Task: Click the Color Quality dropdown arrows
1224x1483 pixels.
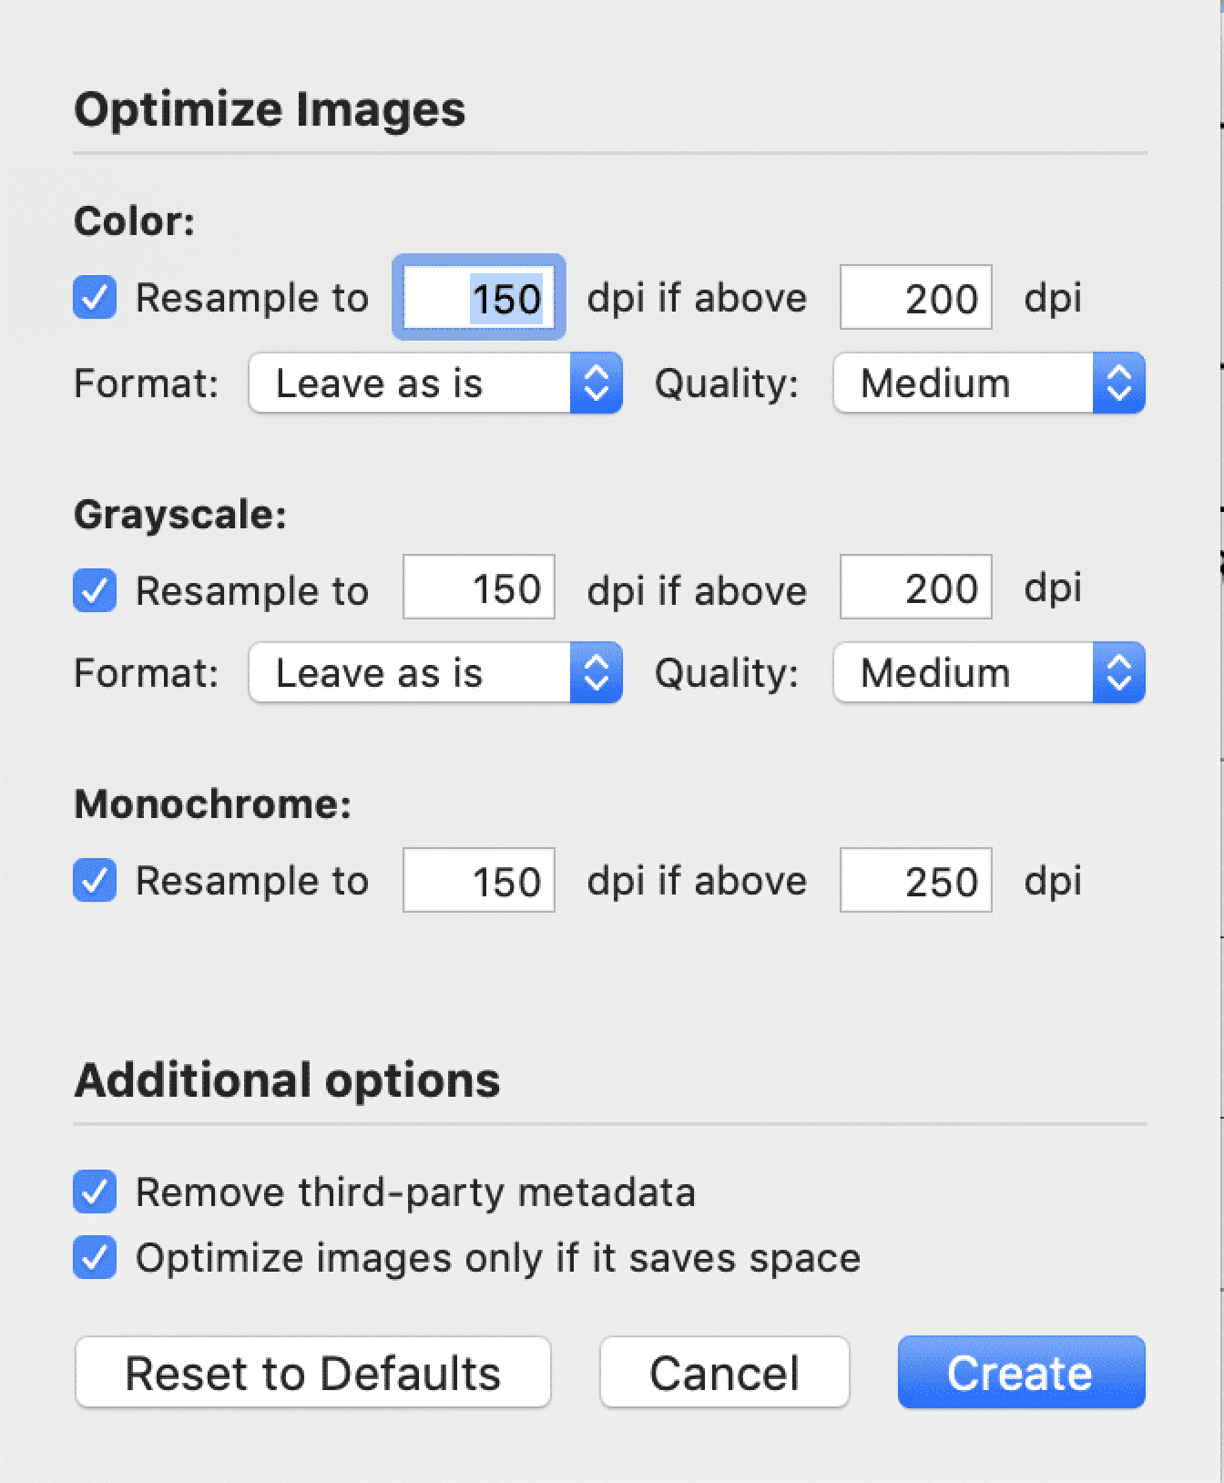Action: pos(1118,384)
